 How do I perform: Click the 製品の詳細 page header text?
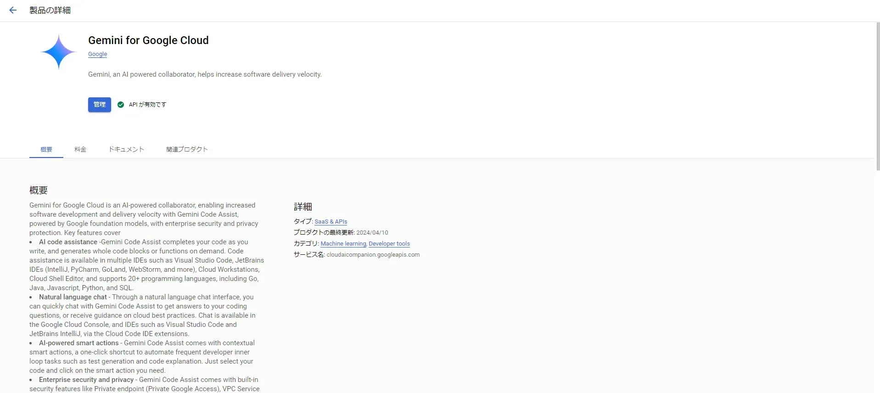50,10
